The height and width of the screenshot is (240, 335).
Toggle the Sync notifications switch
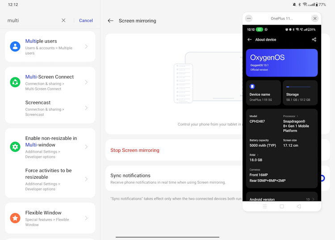[x=322, y=178]
